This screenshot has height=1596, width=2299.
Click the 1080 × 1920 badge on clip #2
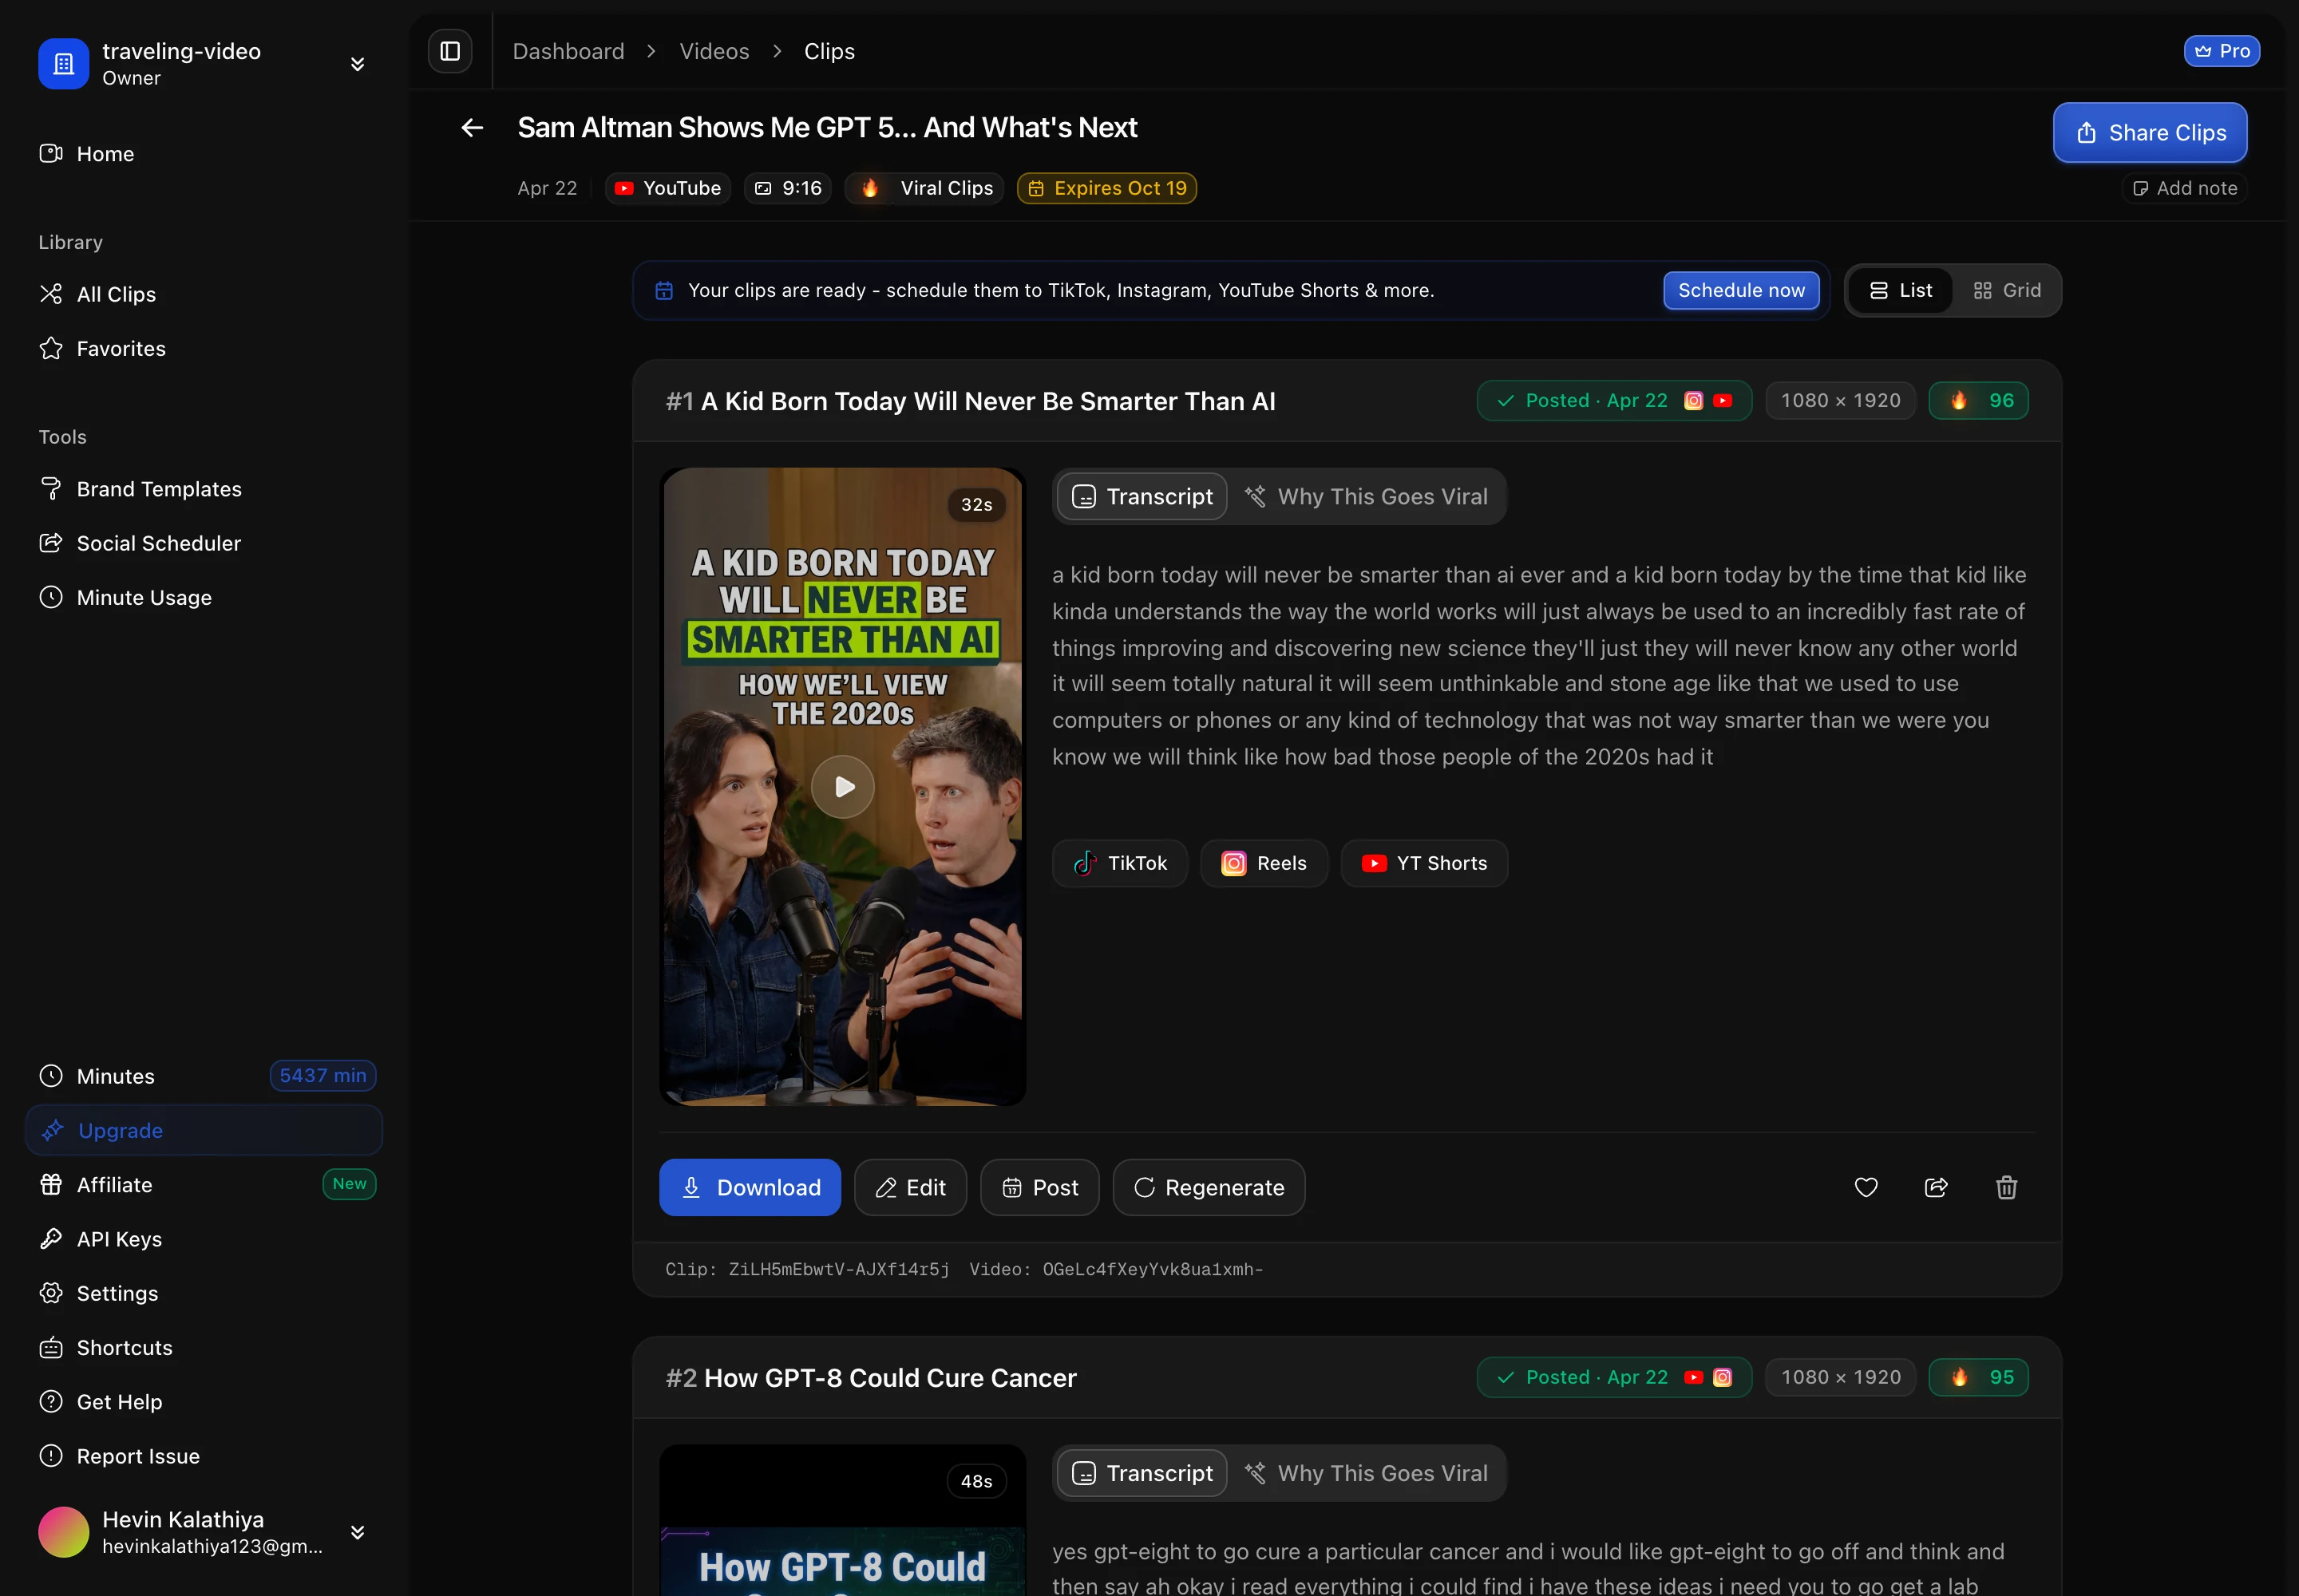(x=1840, y=1377)
